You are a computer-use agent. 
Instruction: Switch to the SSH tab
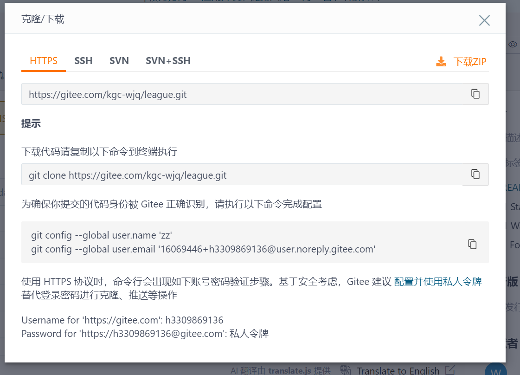click(83, 61)
